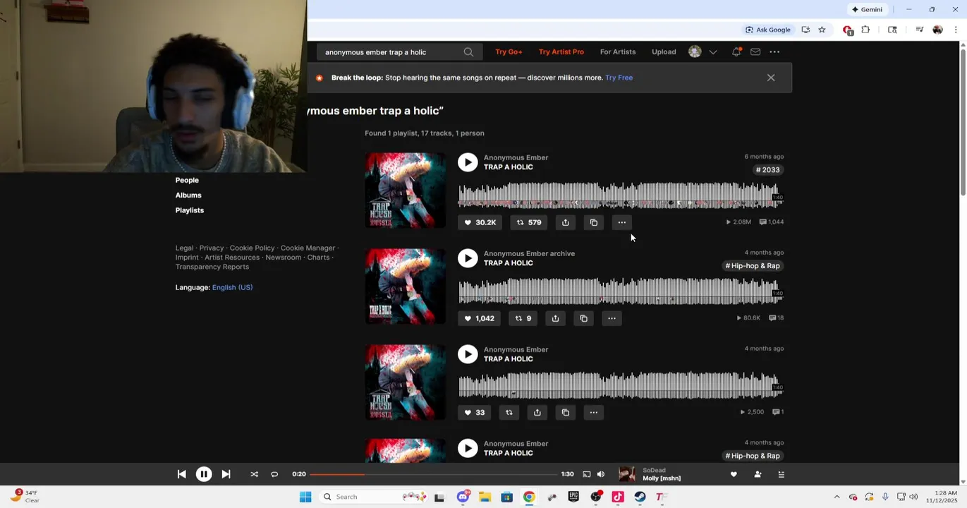Toggle repeat in the player bar
Image resolution: width=967 pixels, height=508 pixels.
coord(274,475)
